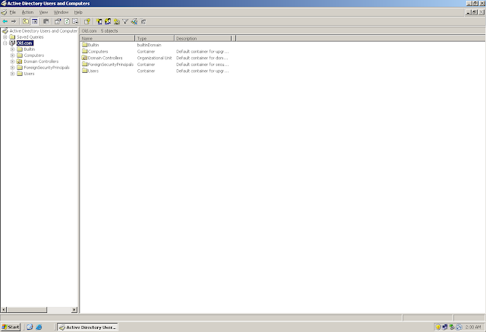
Task: Click Show Desktop quick launch icon
Action: [x=30, y=327]
